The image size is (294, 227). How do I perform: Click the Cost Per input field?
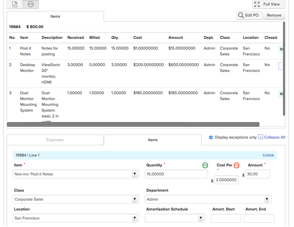pyautogui.click(x=226, y=180)
